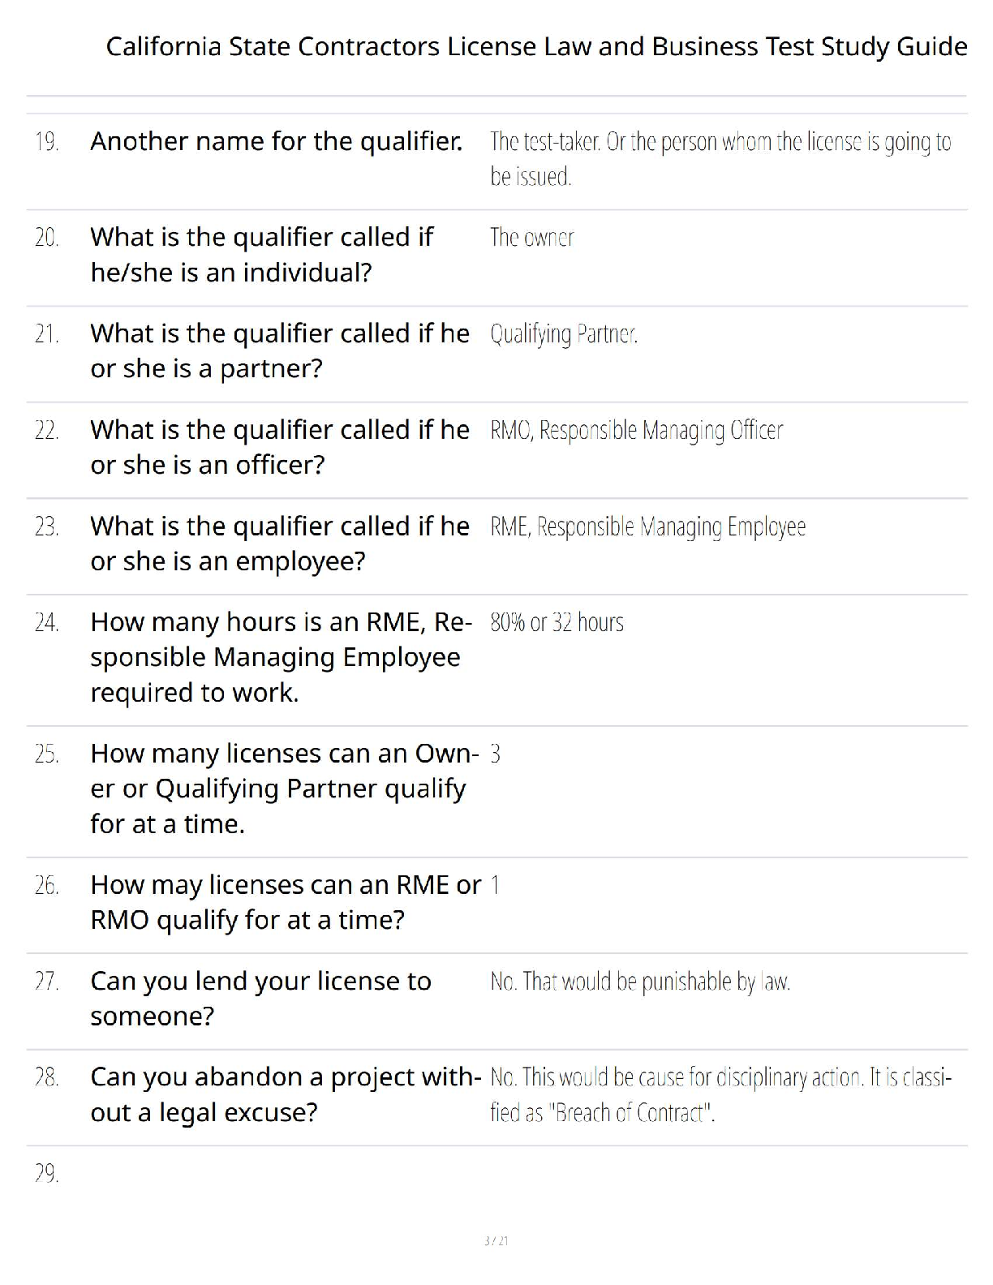993x1285 pixels.
Task: Click 'No. That would be punishable by law.'
Action: (x=640, y=982)
